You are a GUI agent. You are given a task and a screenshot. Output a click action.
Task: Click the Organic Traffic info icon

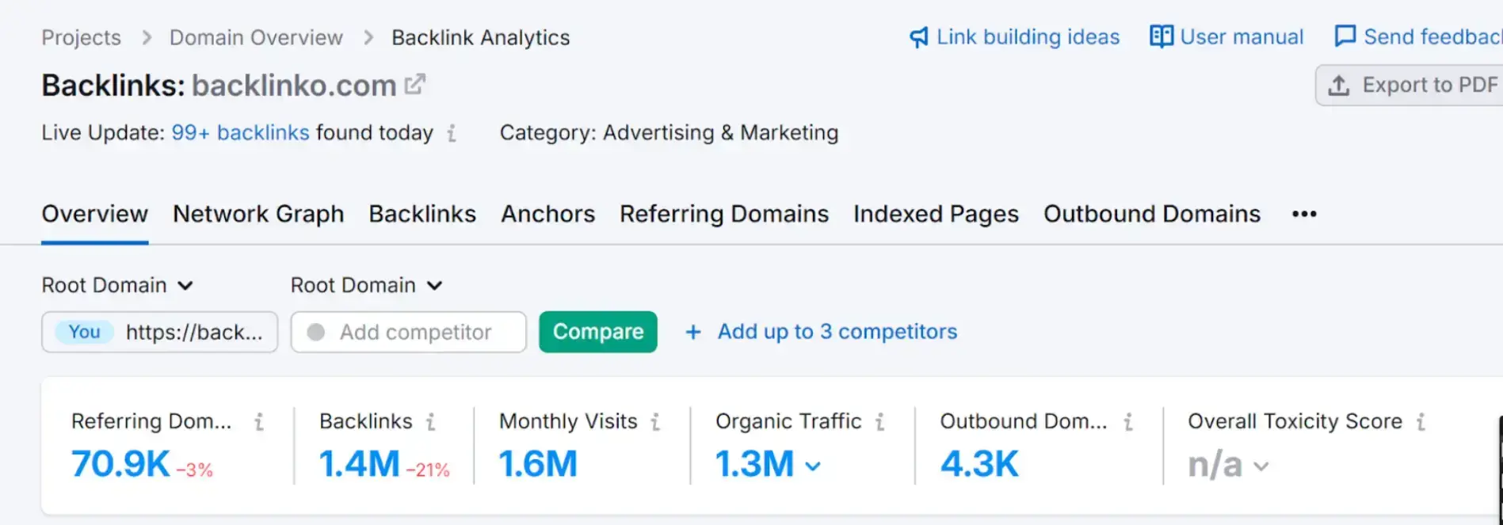[880, 422]
